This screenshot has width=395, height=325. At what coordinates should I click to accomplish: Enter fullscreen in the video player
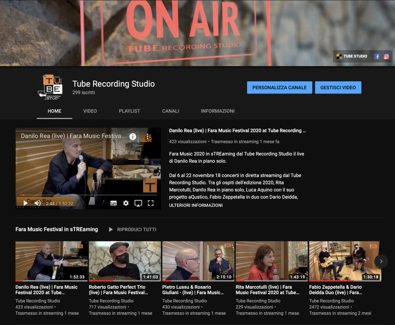click(151, 203)
